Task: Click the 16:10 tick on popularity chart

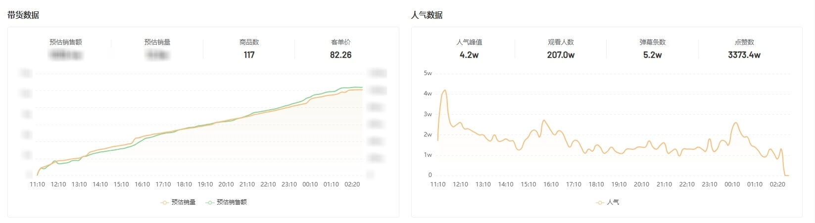Action: pos(551,184)
